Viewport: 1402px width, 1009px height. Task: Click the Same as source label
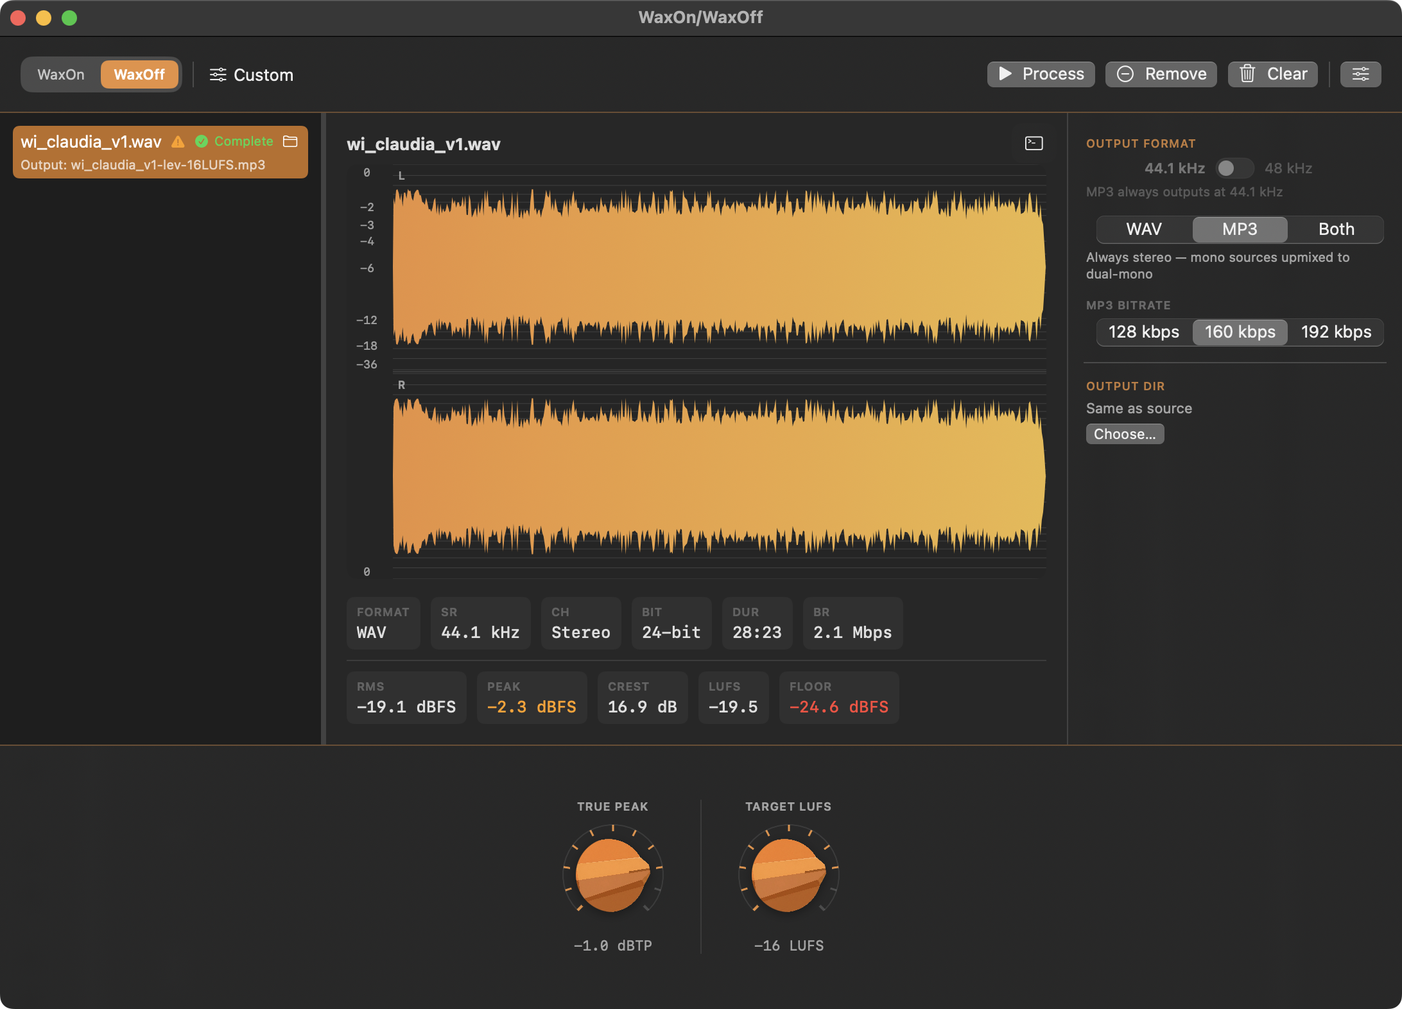click(1139, 408)
